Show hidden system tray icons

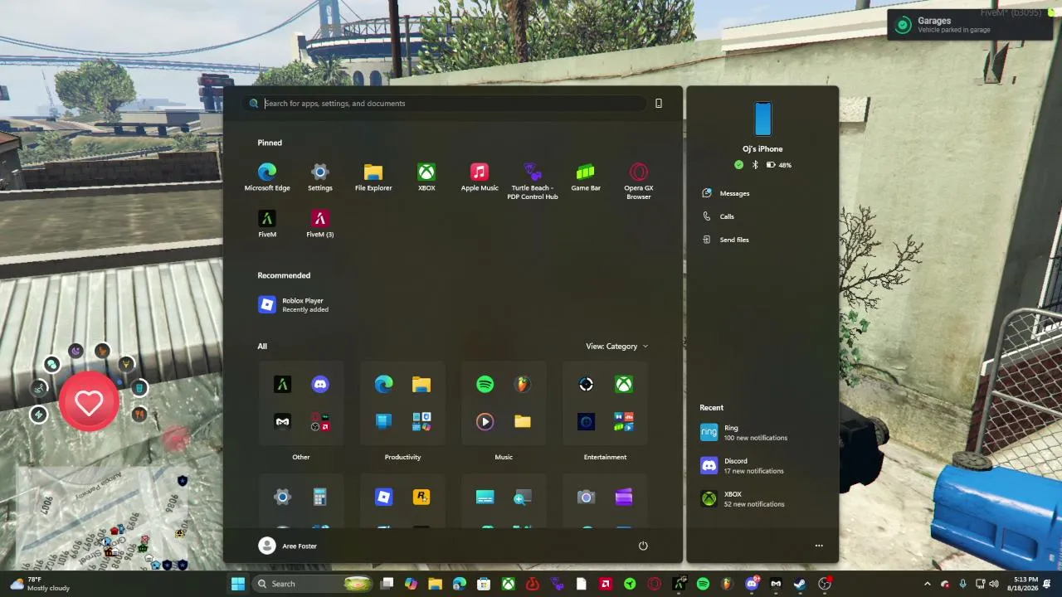928,584
